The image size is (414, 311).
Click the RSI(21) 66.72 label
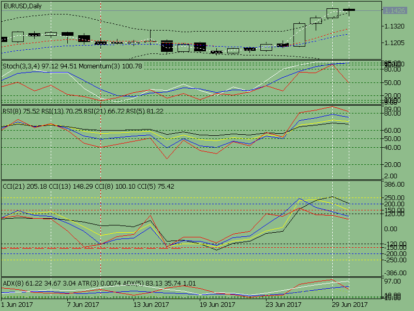(x=105, y=111)
